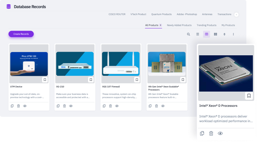View Intel Xeon D Processors eye icon
This screenshot has width=259, height=144.
coord(220,133)
